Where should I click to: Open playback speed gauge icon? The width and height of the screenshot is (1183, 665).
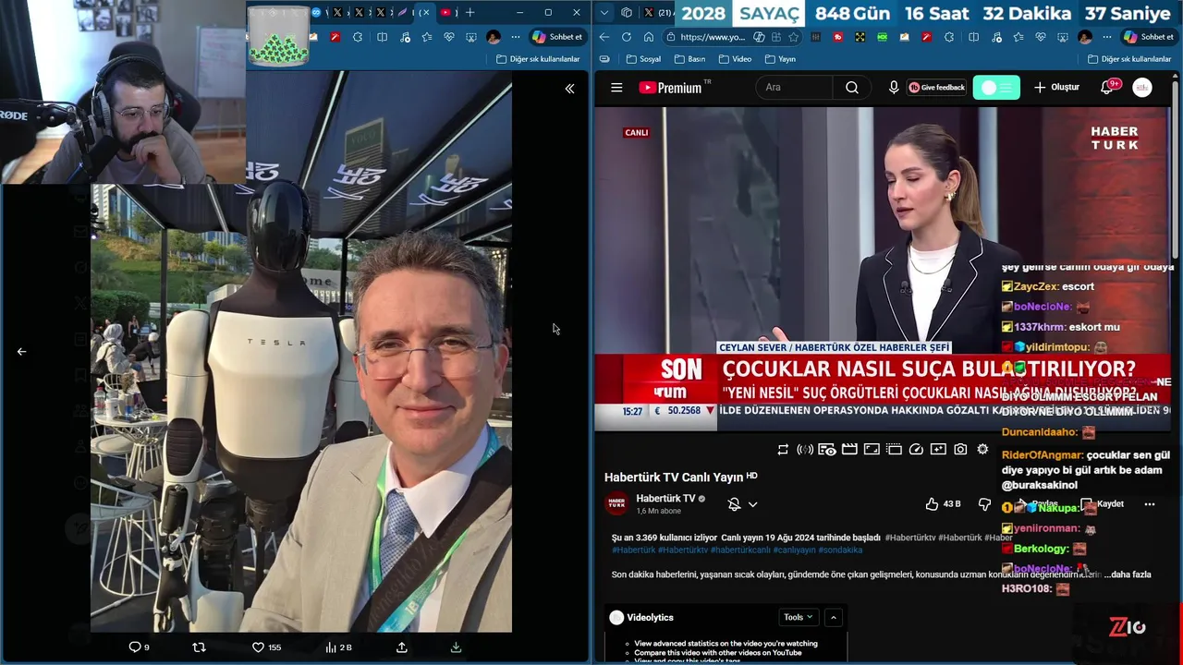point(916,450)
